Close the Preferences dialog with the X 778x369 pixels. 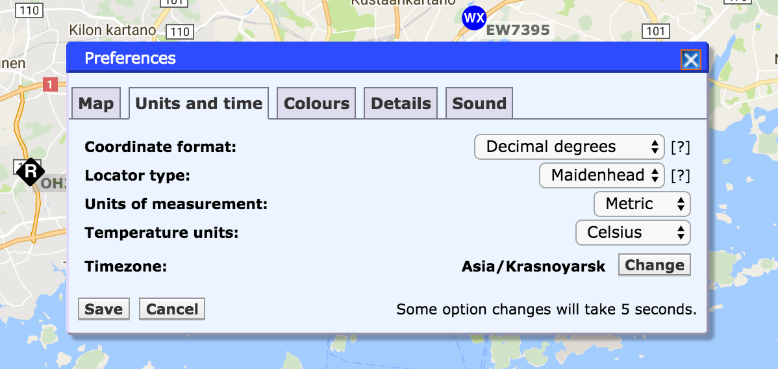(690, 60)
